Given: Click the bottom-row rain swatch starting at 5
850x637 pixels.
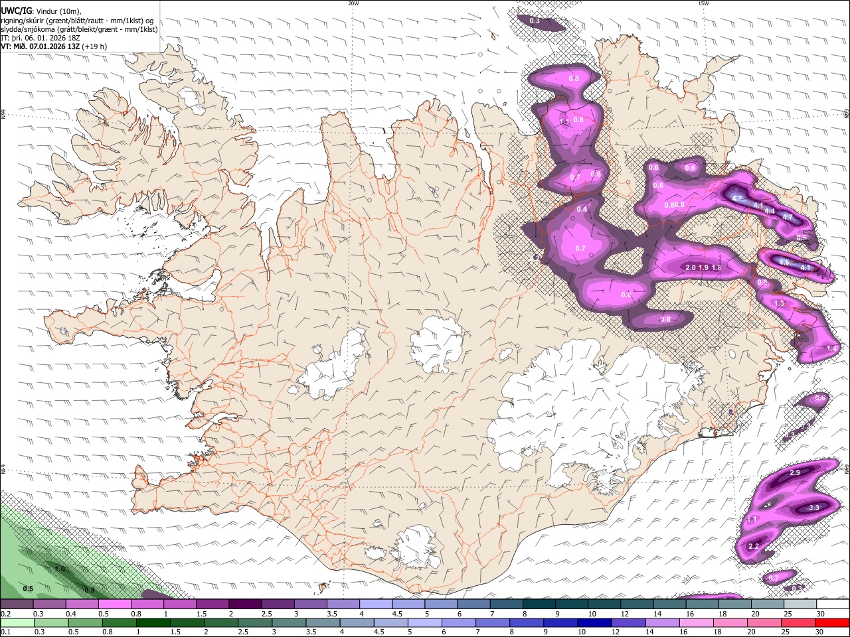Looking at the screenshot, I should click(425, 622).
